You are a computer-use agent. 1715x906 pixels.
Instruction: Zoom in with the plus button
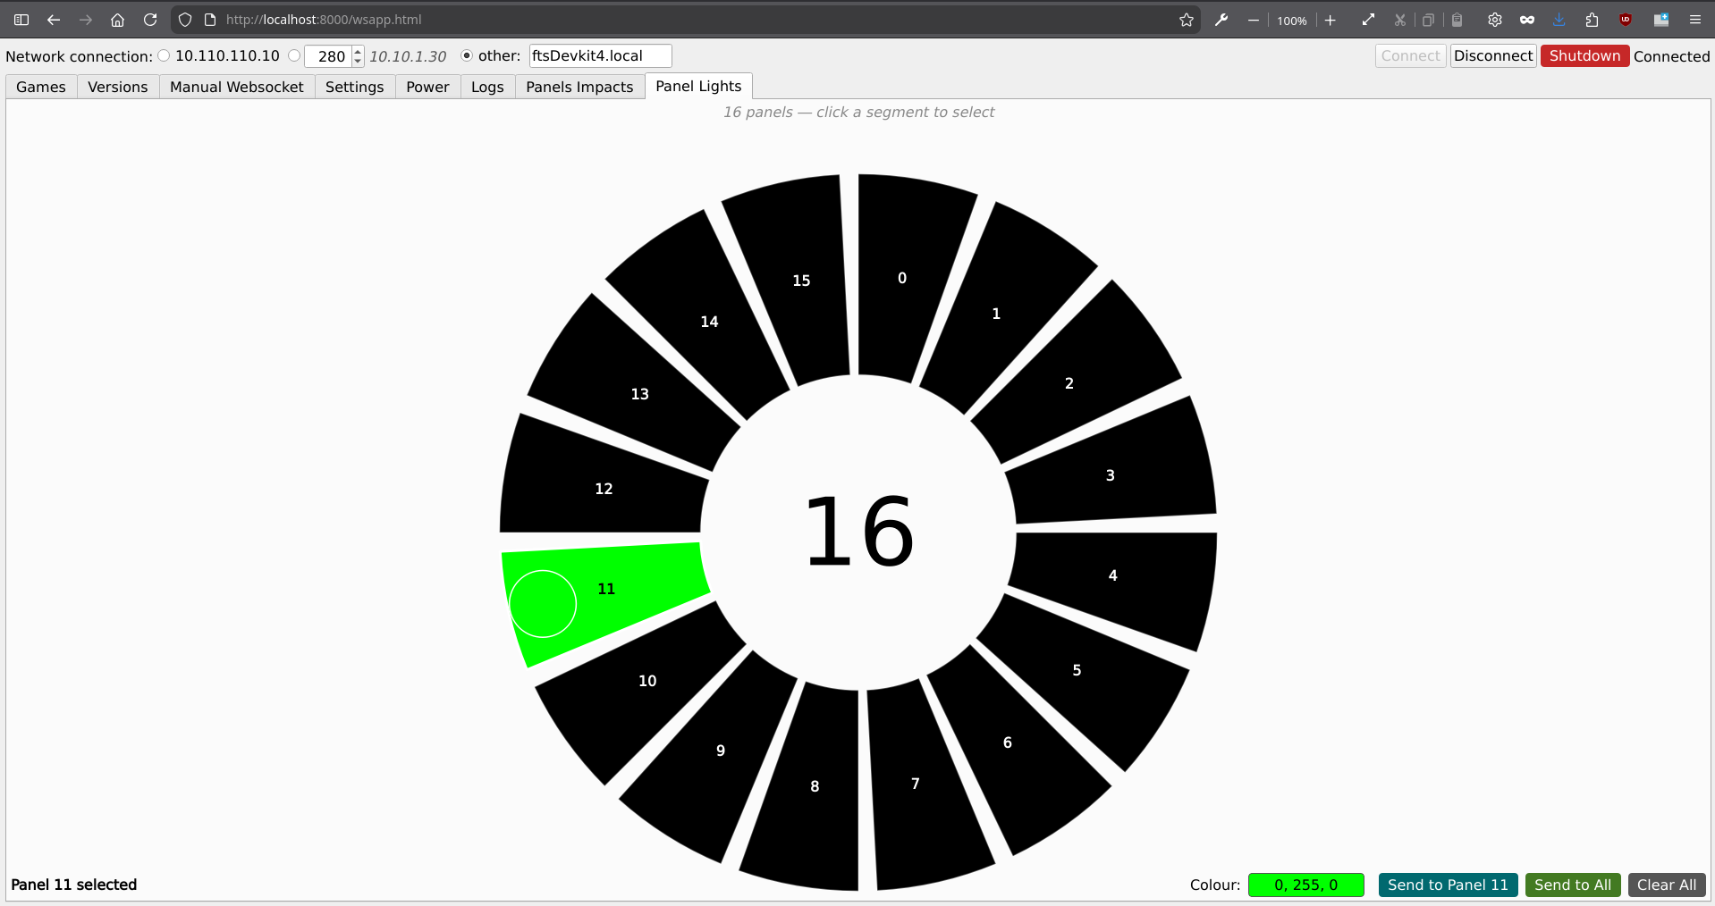1331,20
